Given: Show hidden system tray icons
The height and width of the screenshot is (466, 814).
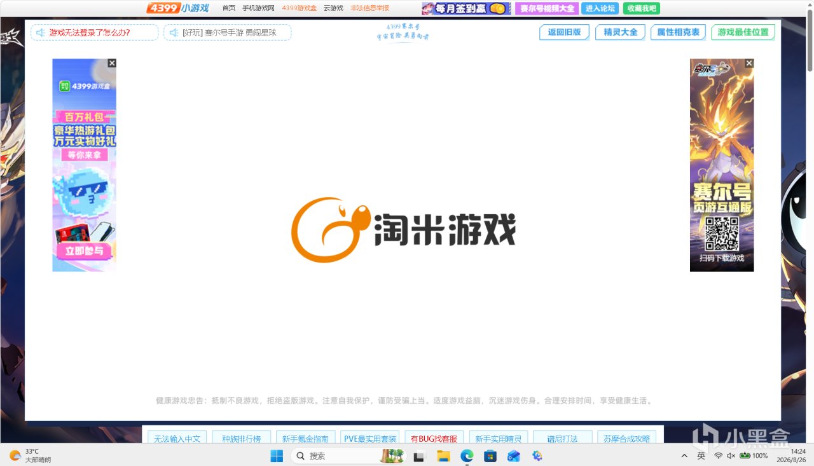Looking at the screenshot, I should (x=684, y=456).
